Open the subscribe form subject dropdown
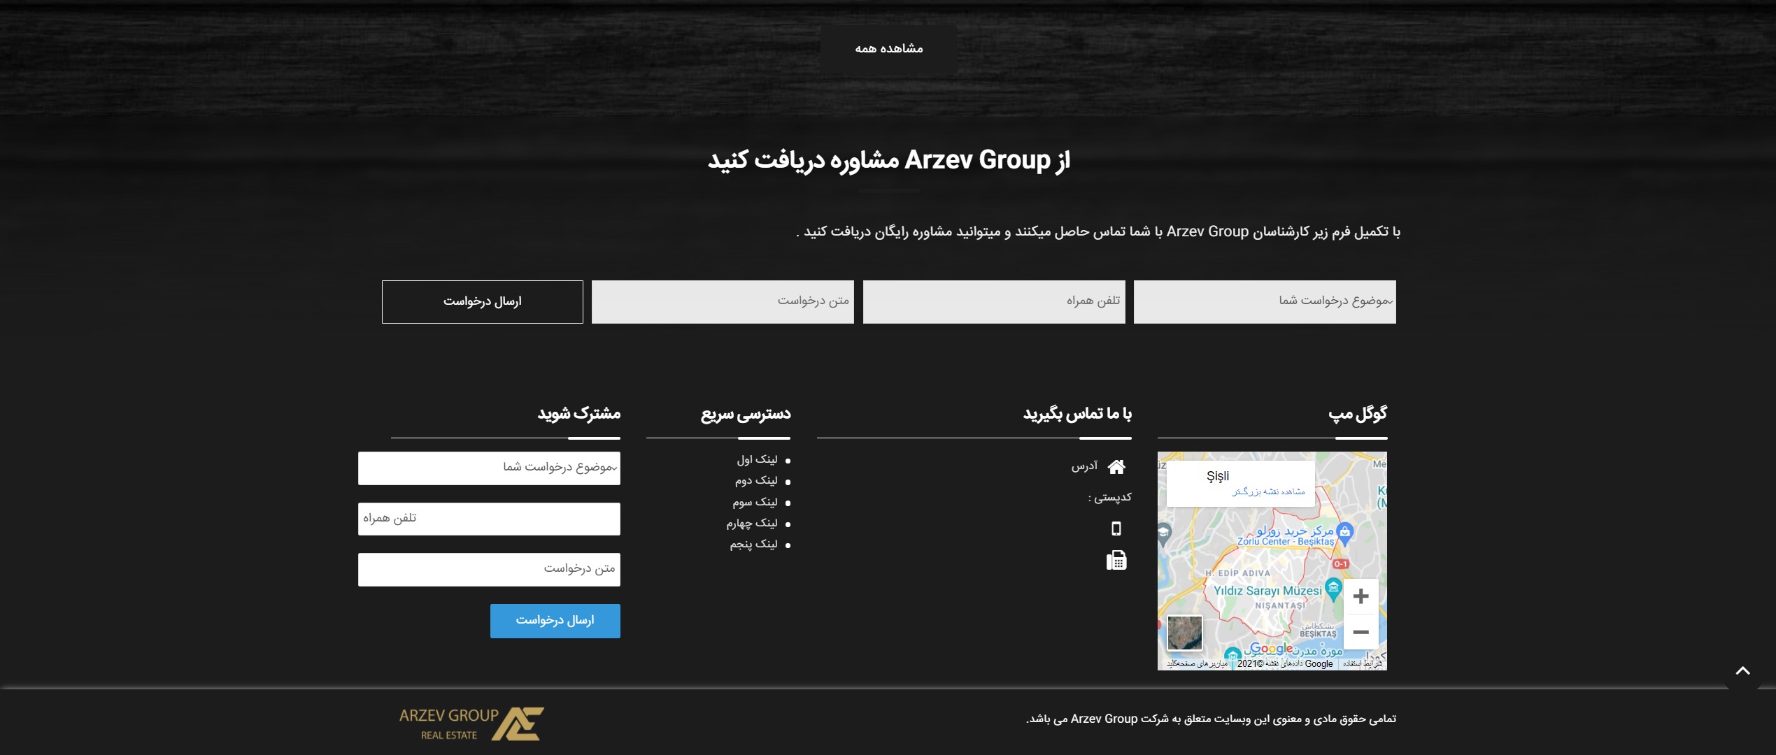 point(489,468)
